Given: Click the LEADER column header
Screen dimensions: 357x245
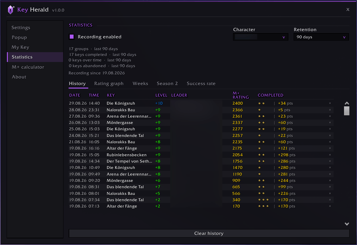Looking at the screenshot, I should 179,95.
